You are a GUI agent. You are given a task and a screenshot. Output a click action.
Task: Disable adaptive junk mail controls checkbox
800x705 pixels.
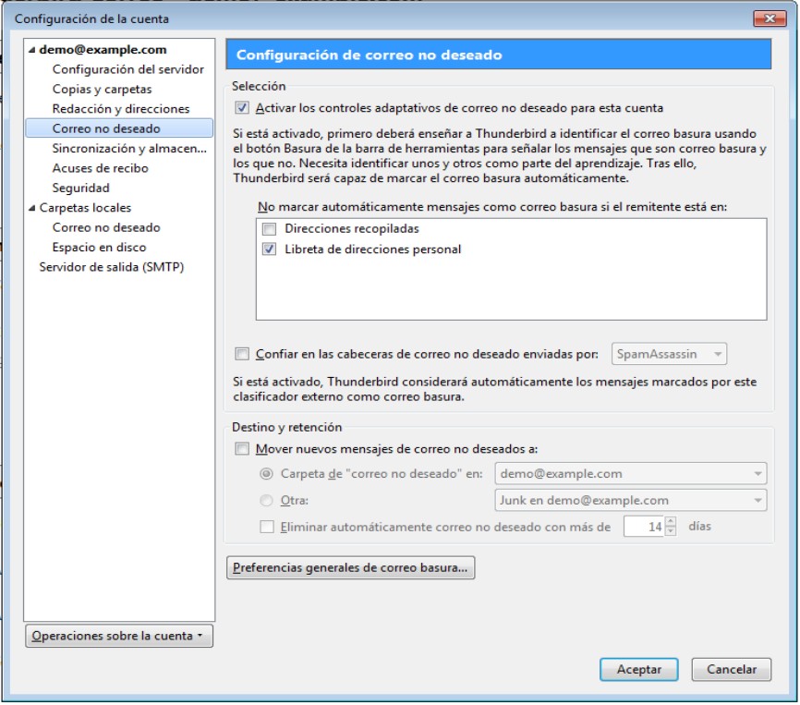(243, 108)
